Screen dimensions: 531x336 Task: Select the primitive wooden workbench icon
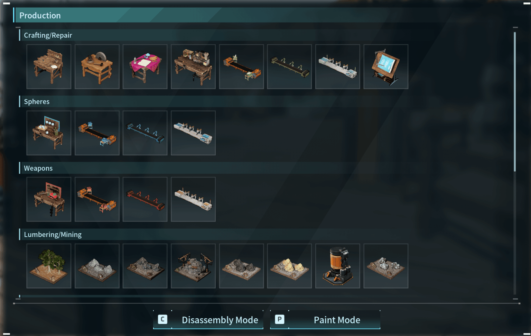(49, 66)
